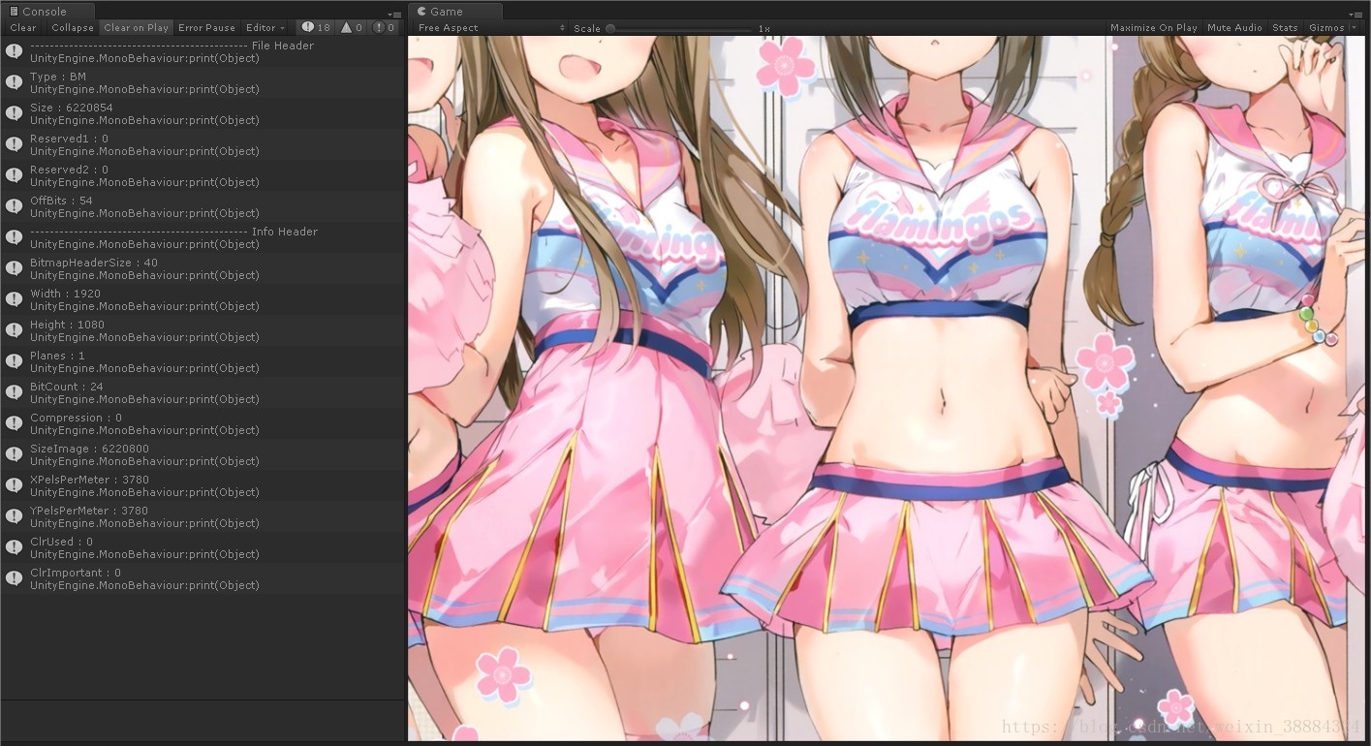
Task: Select the 'ClrUsed : 0' log entry
Action: tap(202, 547)
